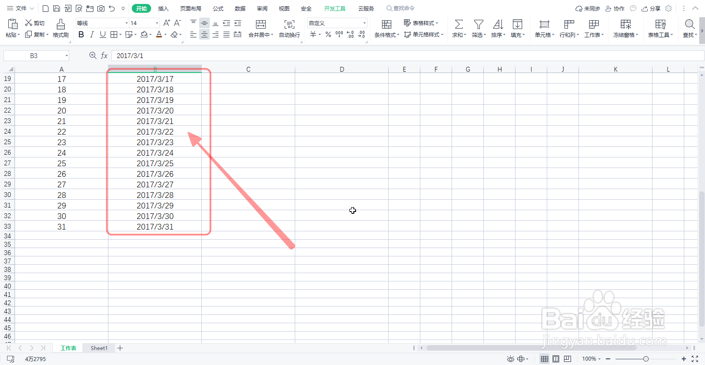This screenshot has height=365, width=705.
Task: Click the eraser clear formatting icon
Action: [x=174, y=34]
